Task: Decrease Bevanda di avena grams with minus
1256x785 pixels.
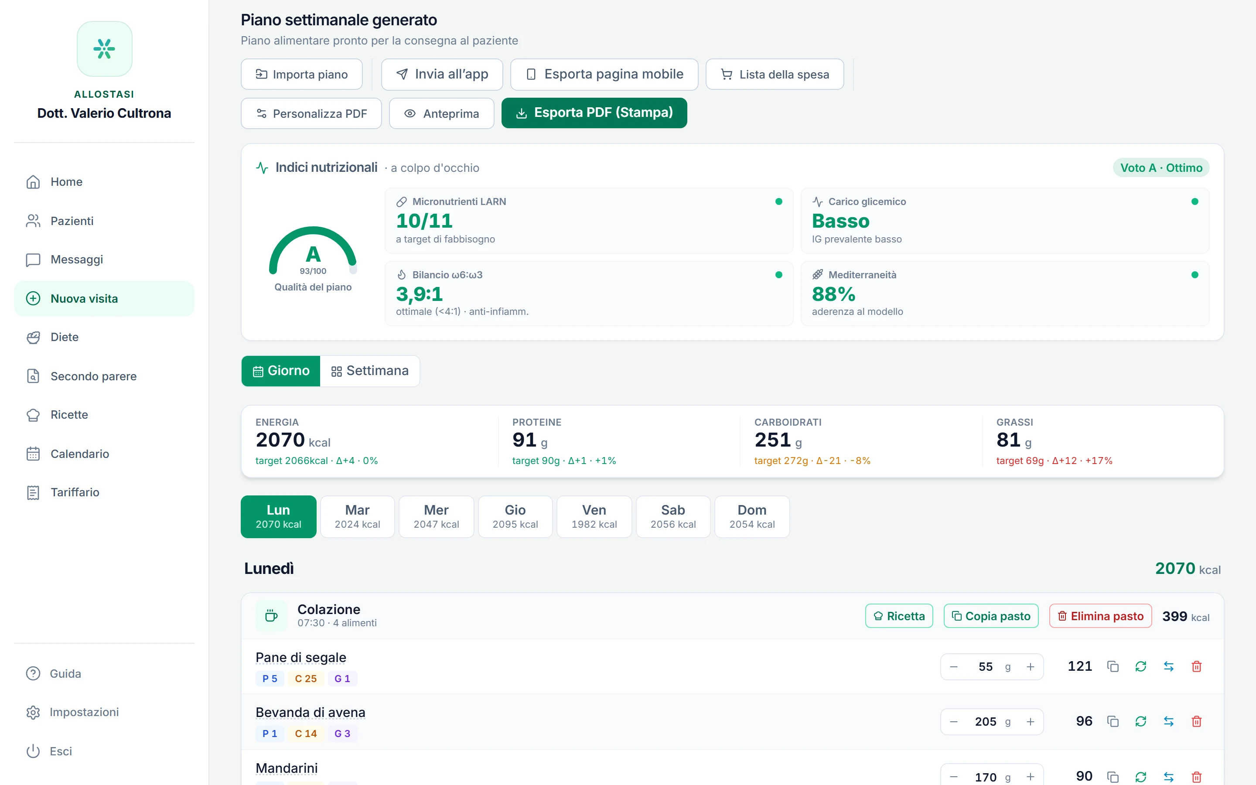Action: (953, 722)
